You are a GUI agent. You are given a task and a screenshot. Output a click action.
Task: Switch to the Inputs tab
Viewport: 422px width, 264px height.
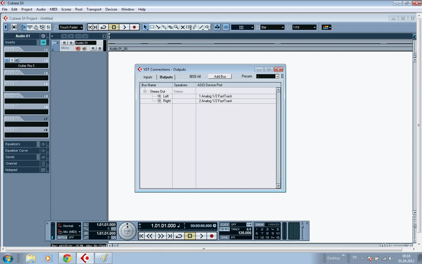tap(148, 77)
